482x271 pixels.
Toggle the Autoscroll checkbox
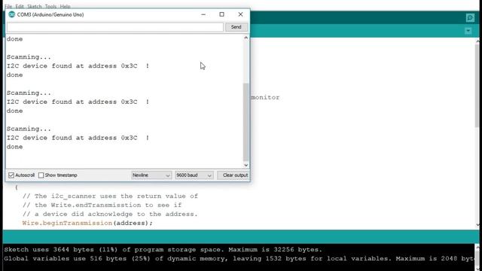(11, 175)
